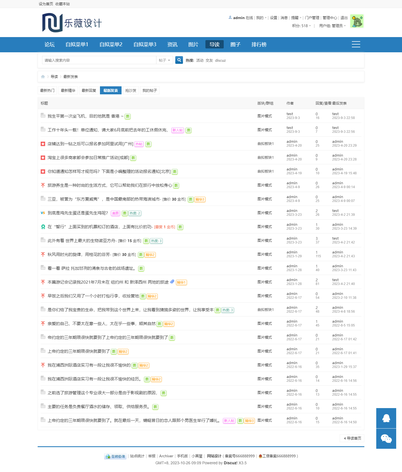Click the reward icon beside 智行 thread
This screenshot has height=472, width=402.
tap(43, 227)
